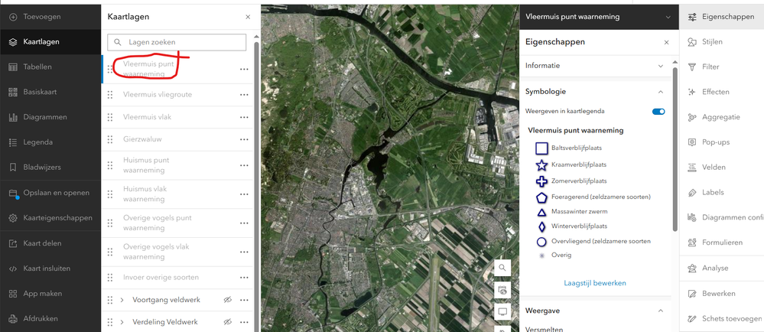
Task: Expand the Voortgang veldwerk group
Action: coord(122,300)
